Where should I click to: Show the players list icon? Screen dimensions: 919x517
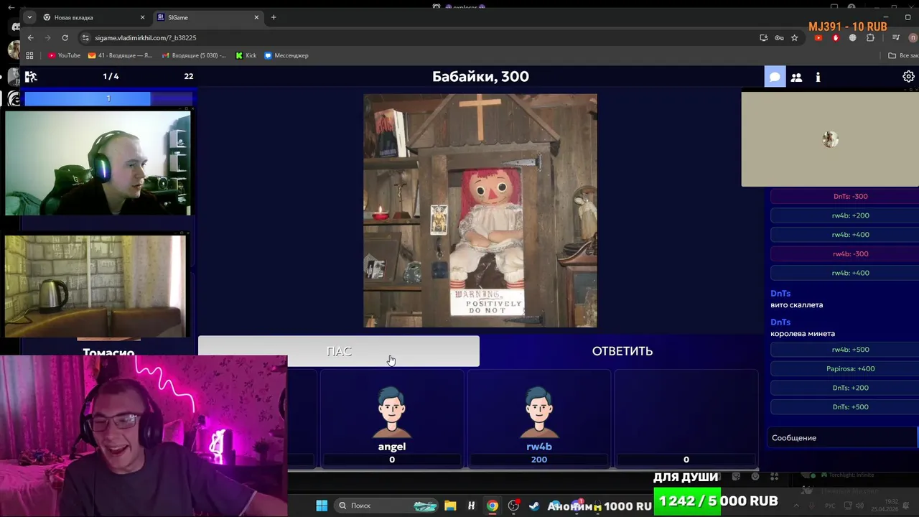pos(796,77)
